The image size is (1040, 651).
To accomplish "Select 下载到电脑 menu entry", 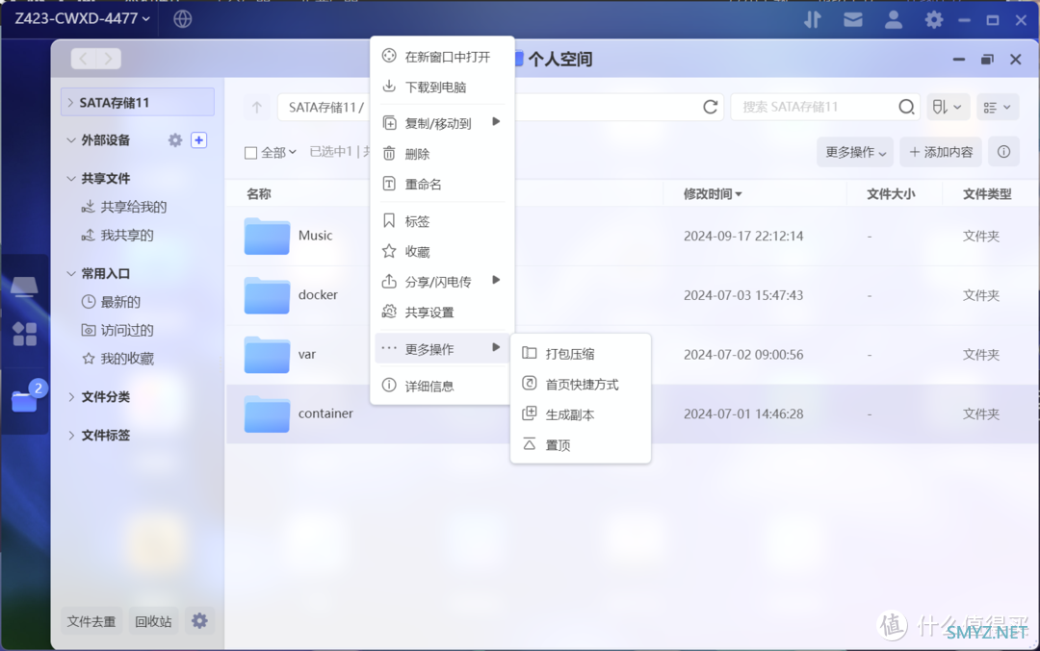I will pyautogui.click(x=442, y=87).
